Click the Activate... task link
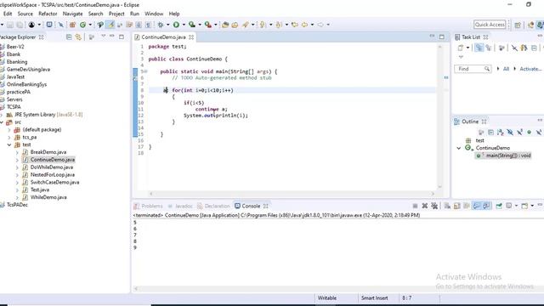544x306 pixels. click(x=530, y=69)
